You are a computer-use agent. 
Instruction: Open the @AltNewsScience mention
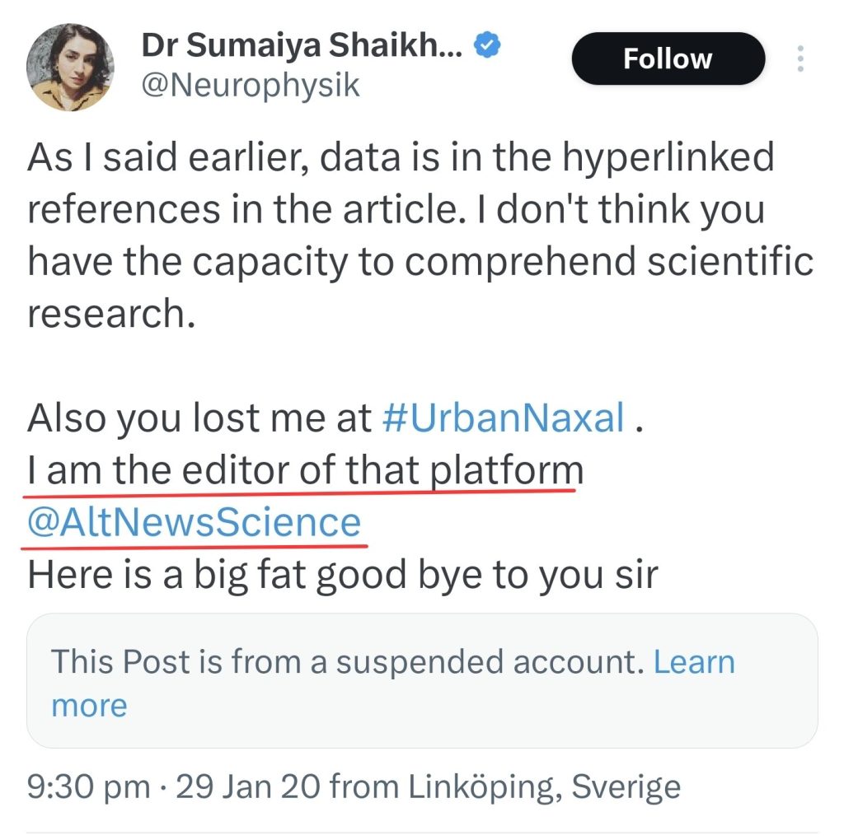tap(195, 523)
